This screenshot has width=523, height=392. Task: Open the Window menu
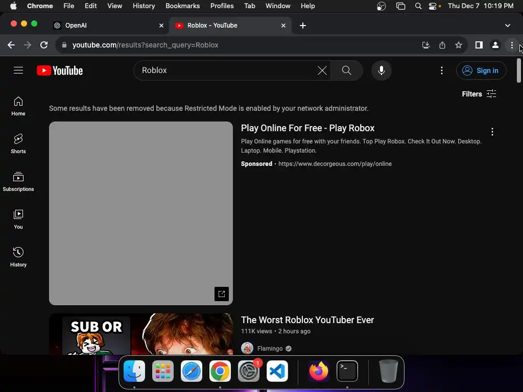278,6
